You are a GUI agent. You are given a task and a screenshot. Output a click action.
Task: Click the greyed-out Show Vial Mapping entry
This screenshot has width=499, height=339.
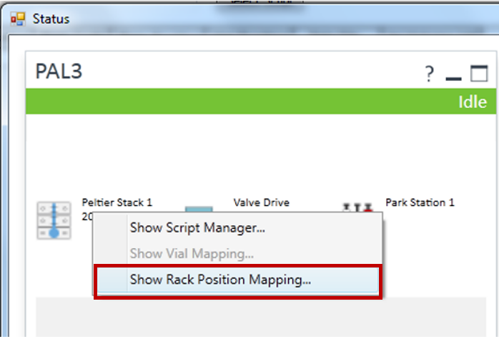191,254
